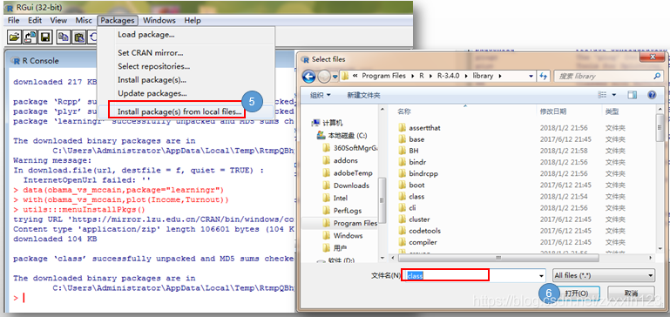Screen dimensions: 670x317
Task: Click the 打开(O) button
Action: point(576,293)
